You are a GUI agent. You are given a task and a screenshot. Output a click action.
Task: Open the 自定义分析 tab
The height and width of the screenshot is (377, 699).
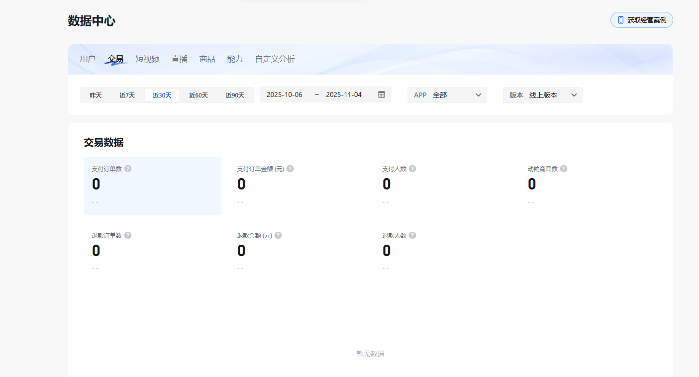pos(275,59)
